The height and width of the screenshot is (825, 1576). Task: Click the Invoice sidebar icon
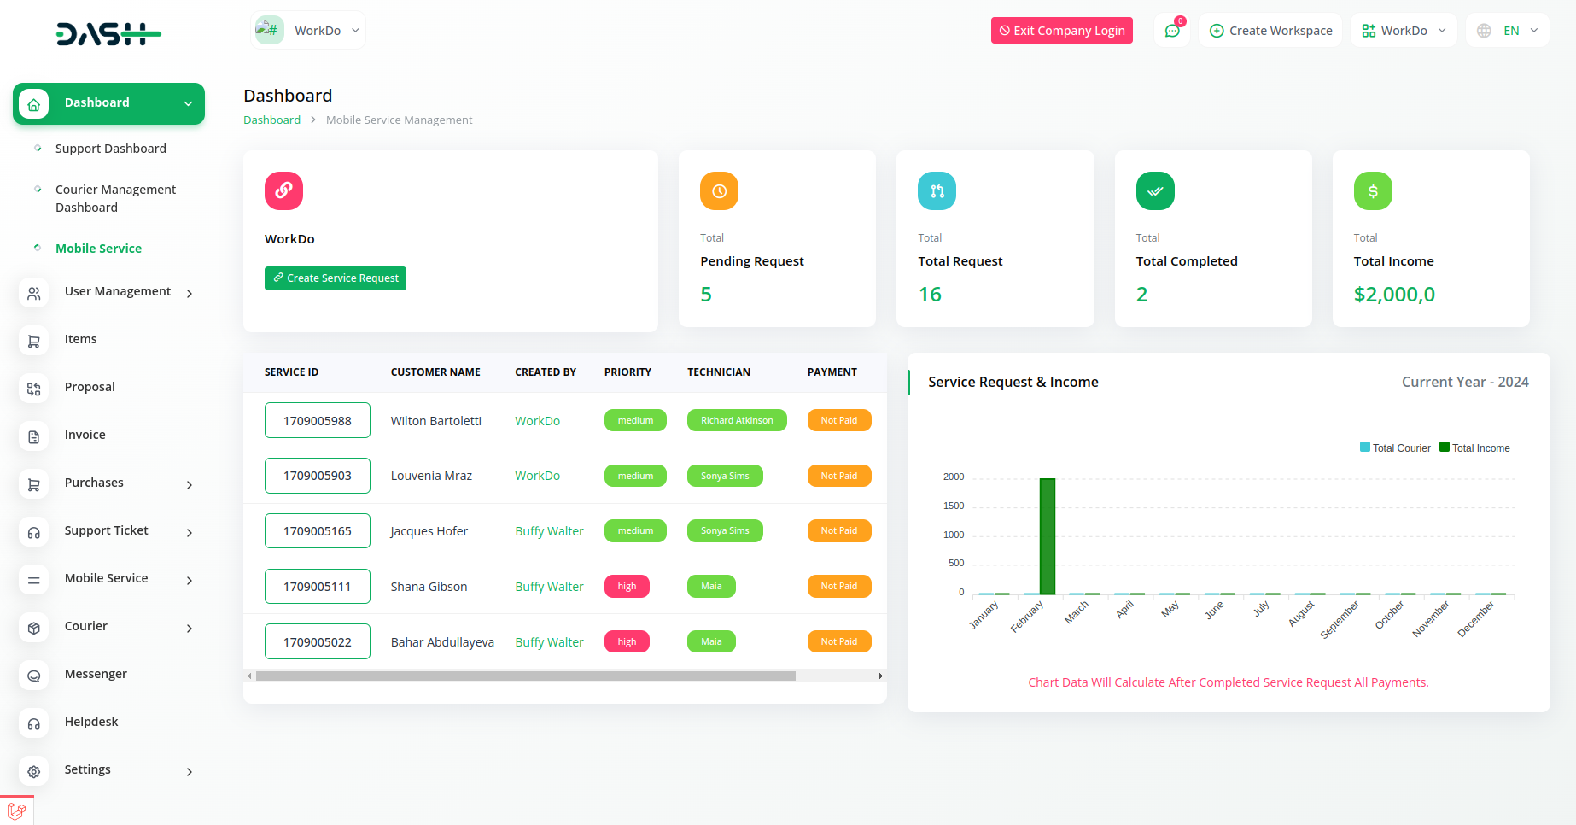pos(33,436)
